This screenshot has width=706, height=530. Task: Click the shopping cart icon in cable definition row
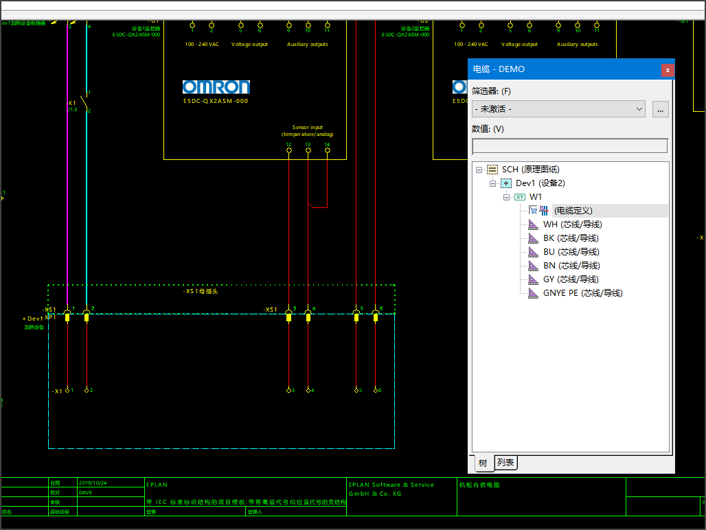click(534, 211)
